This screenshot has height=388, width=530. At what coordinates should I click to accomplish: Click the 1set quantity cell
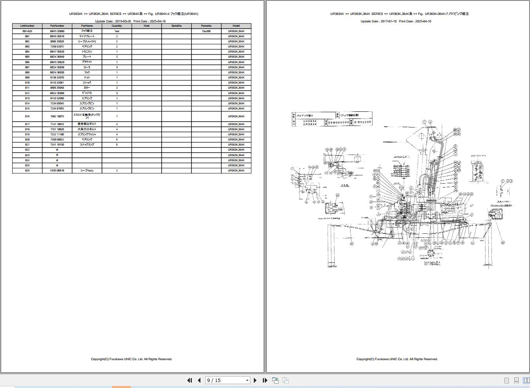click(117, 31)
